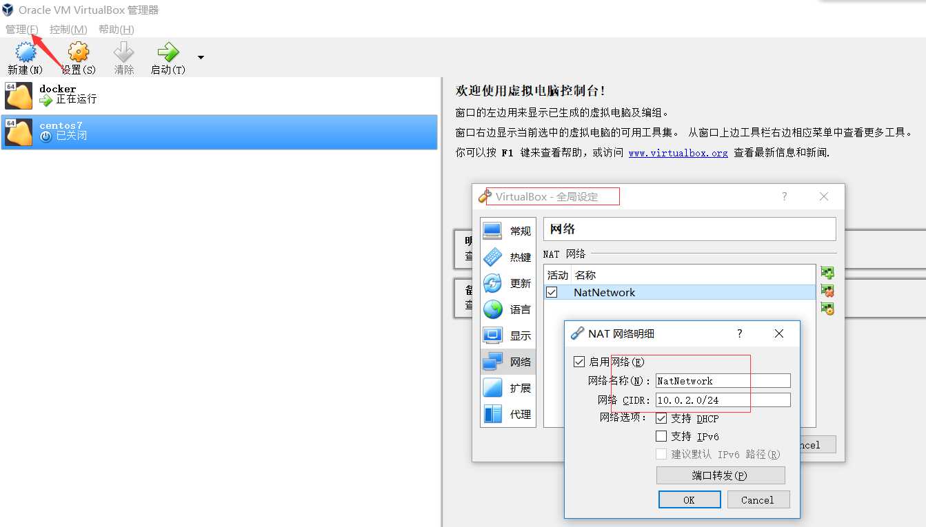Select 语言 (Language) settings category
The height and width of the screenshot is (527, 926).
tap(507, 310)
